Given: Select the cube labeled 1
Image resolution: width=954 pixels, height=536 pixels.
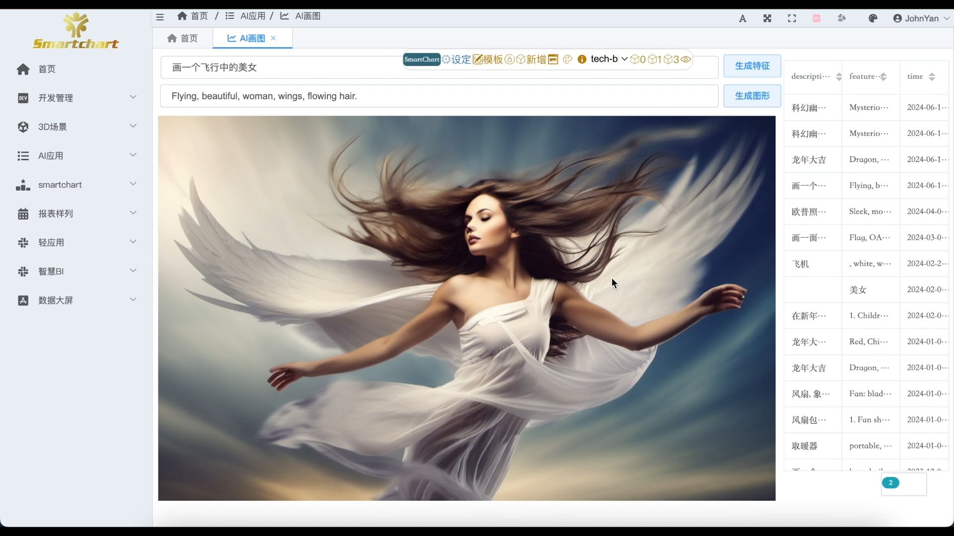Looking at the screenshot, I should 655,60.
